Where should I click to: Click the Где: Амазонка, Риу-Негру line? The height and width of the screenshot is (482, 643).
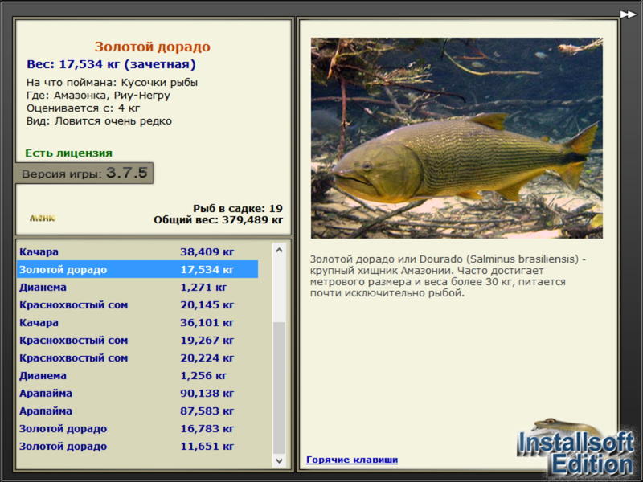pos(98,96)
